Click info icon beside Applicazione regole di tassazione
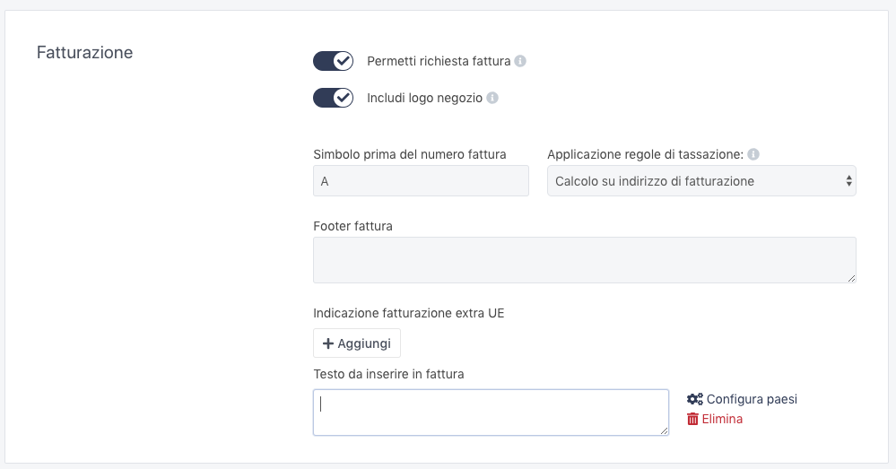896x469 pixels. coord(753,154)
